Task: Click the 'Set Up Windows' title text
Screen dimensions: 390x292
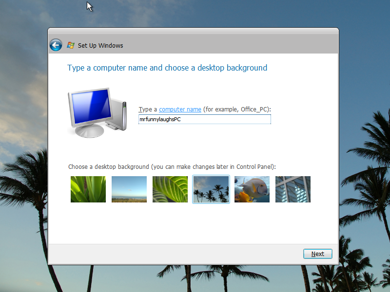Action: click(x=100, y=45)
